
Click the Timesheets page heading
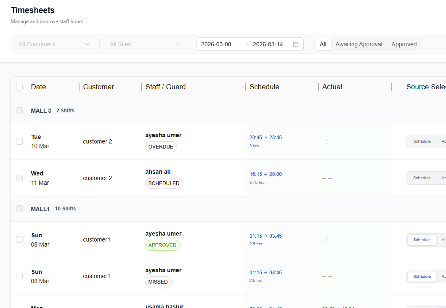coord(33,10)
